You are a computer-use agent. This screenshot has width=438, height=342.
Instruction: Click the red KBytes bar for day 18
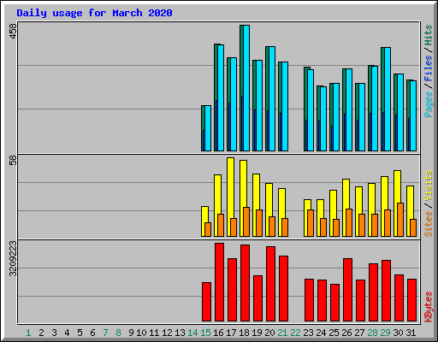[246, 283]
